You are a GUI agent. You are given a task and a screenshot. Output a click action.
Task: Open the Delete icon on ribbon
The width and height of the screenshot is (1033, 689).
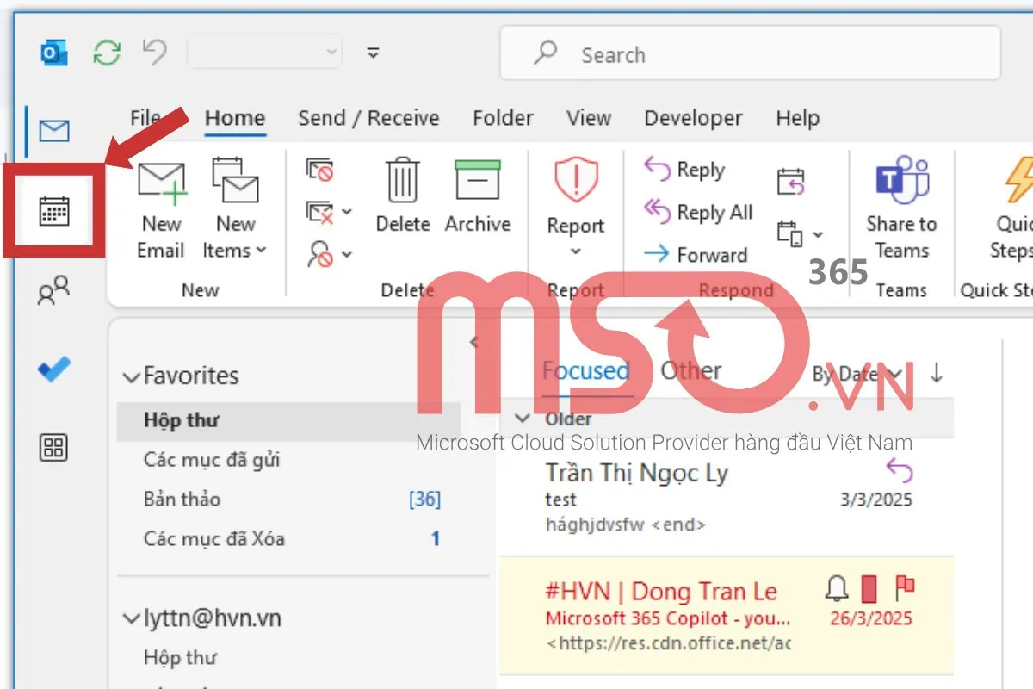click(402, 181)
